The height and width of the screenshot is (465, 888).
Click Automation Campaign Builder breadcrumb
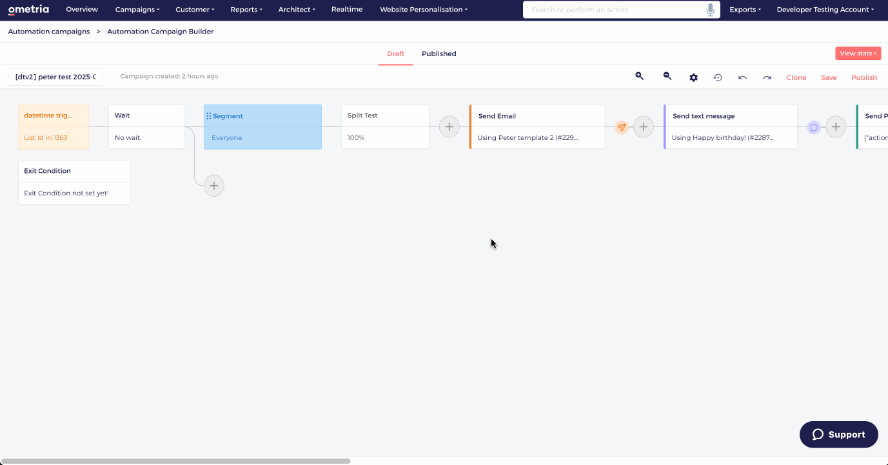coord(161,32)
